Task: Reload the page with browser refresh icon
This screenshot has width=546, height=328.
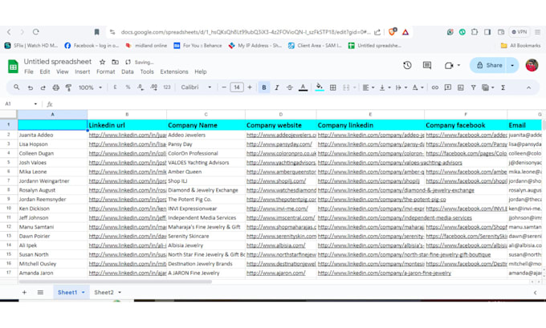Action: click(x=35, y=32)
